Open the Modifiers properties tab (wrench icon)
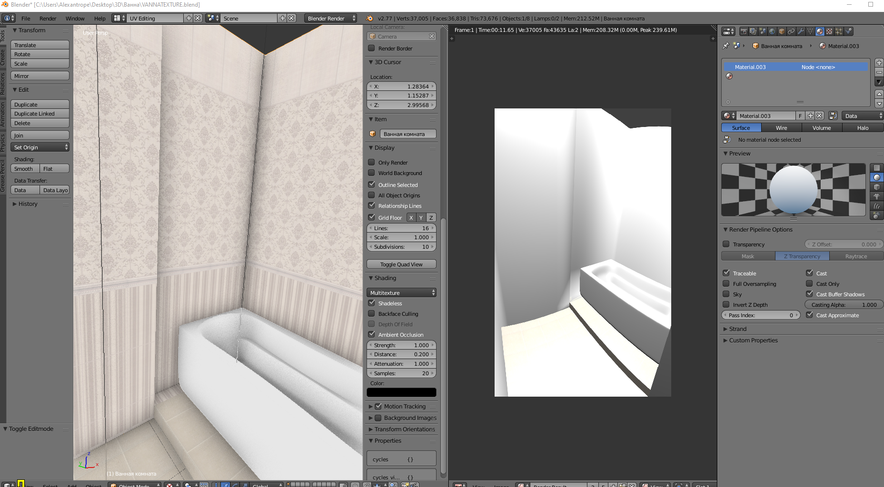The image size is (884, 487). coord(801,31)
